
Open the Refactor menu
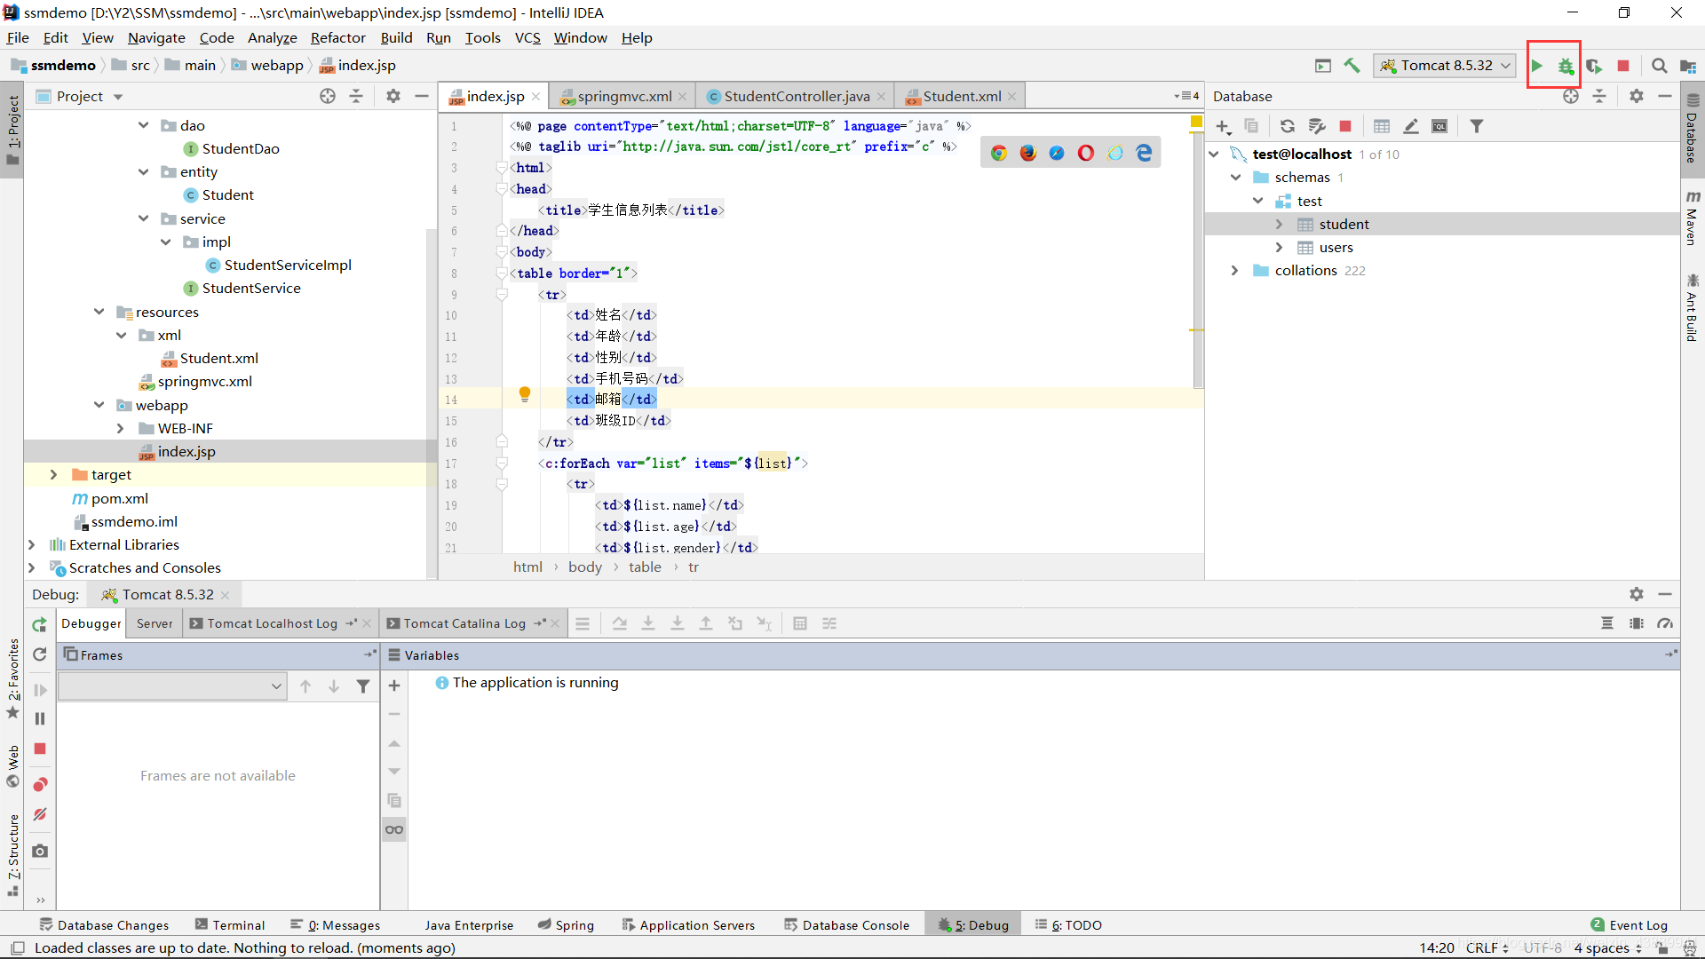pyautogui.click(x=337, y=37)
